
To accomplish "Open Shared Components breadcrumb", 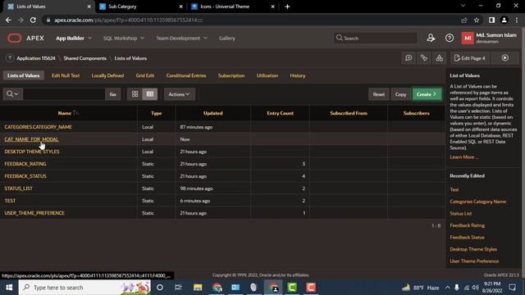I will click(84, 58).
